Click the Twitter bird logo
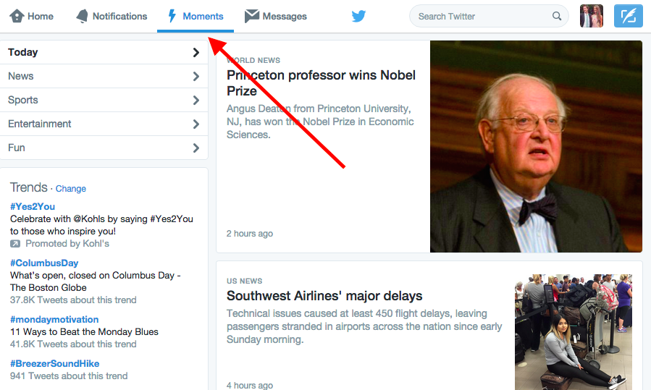 358,16
